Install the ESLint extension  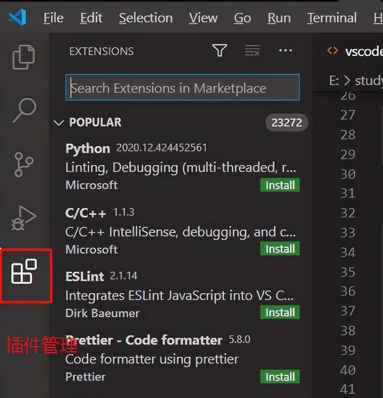coord(280,312)
